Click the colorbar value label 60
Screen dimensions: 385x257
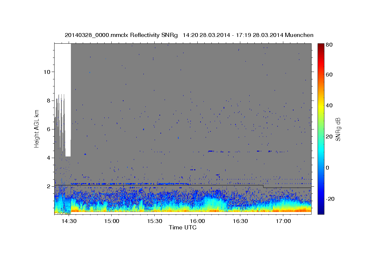click(x=329, y=75)
